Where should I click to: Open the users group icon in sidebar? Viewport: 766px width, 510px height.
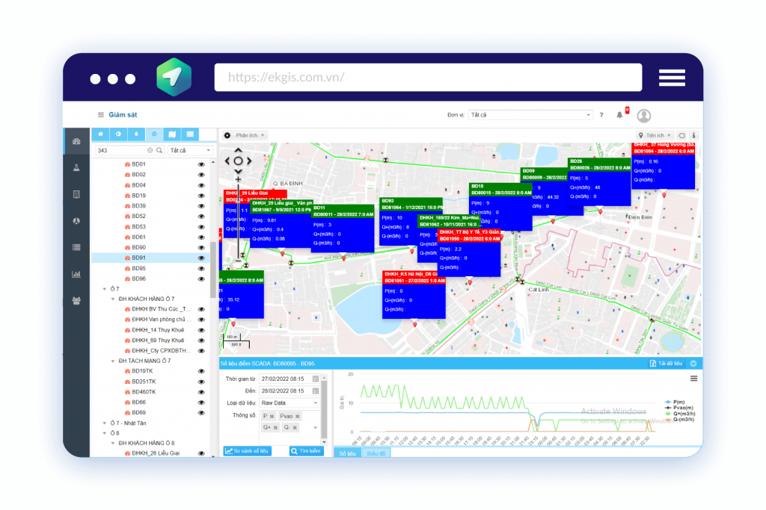[76, 301]
